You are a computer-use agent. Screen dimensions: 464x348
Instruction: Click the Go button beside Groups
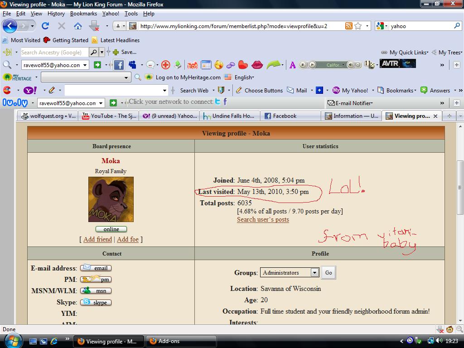329,272
